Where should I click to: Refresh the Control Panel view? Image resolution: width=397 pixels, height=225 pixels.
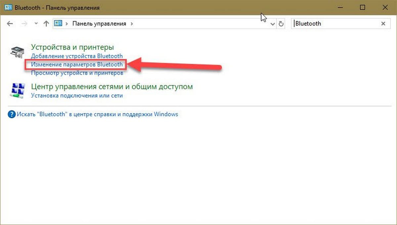(x=281, y=24)
